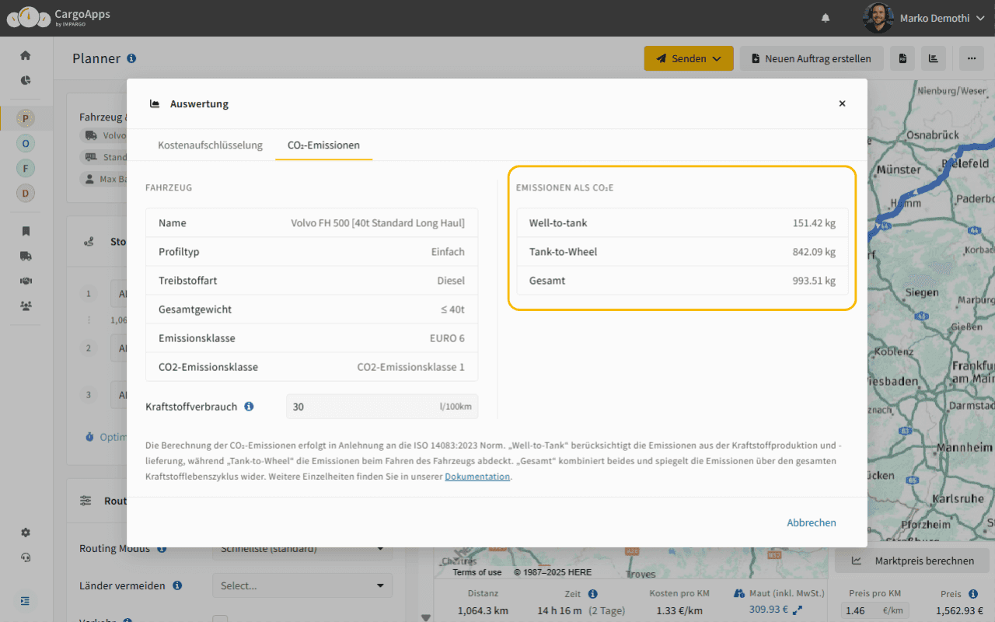The width and height of the screenshot is (995, 622).
Task: Click Neuen Auftrag erstellen button
Action: click(x=811, y=58)
